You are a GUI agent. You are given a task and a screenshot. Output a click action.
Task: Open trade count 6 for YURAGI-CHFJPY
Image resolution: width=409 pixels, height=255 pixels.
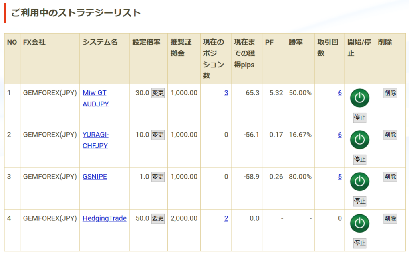pos(340,135)
